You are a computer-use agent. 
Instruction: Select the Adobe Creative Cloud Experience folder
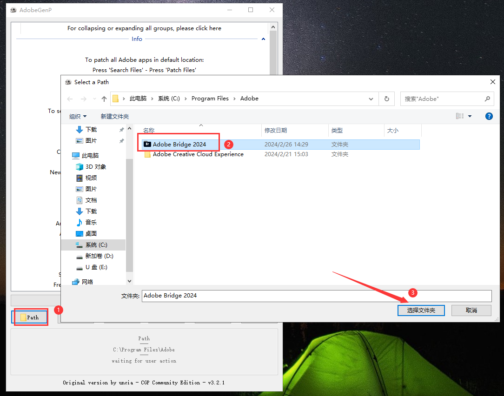(281, 154)
